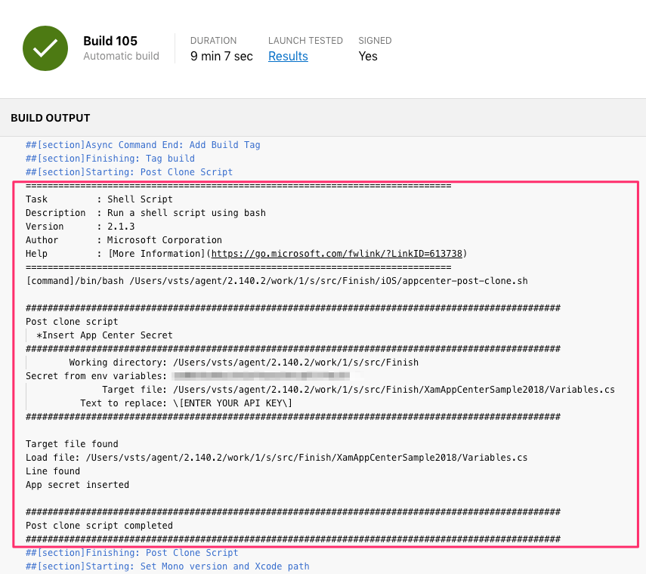Click the '9 min 7 sec' duration value
This screenshot has width=646, height=574.
pos(221,56)
